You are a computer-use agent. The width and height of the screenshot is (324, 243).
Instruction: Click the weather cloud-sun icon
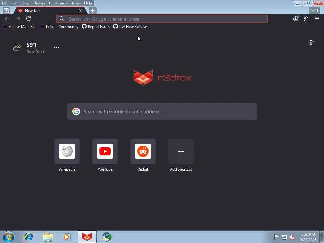point(17,47)
